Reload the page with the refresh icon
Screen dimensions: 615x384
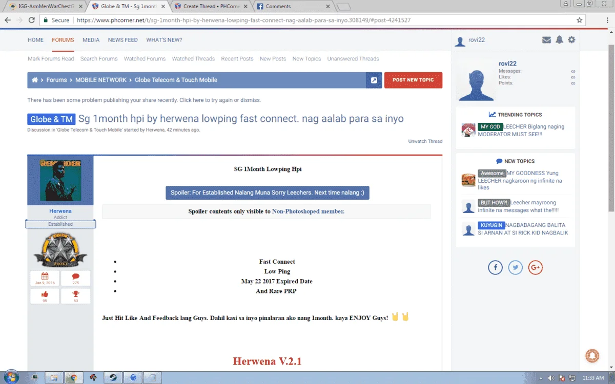tap(32, 20)
